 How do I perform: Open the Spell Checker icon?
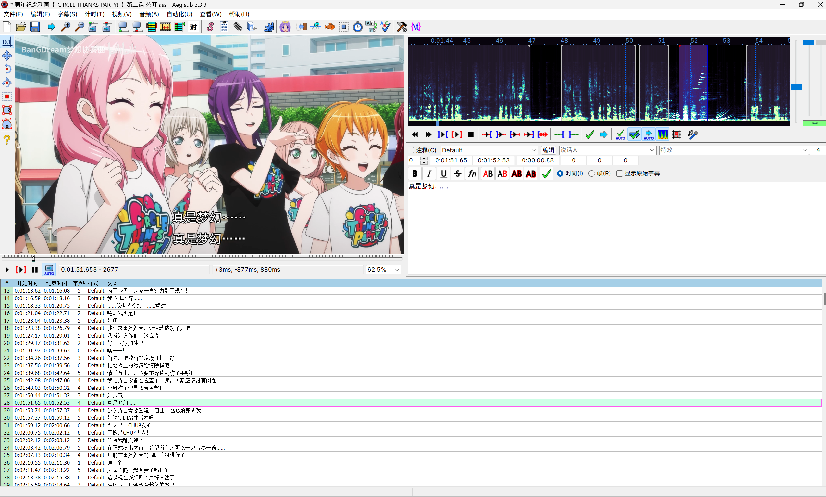pyautogui.click(x=385, y=27)
